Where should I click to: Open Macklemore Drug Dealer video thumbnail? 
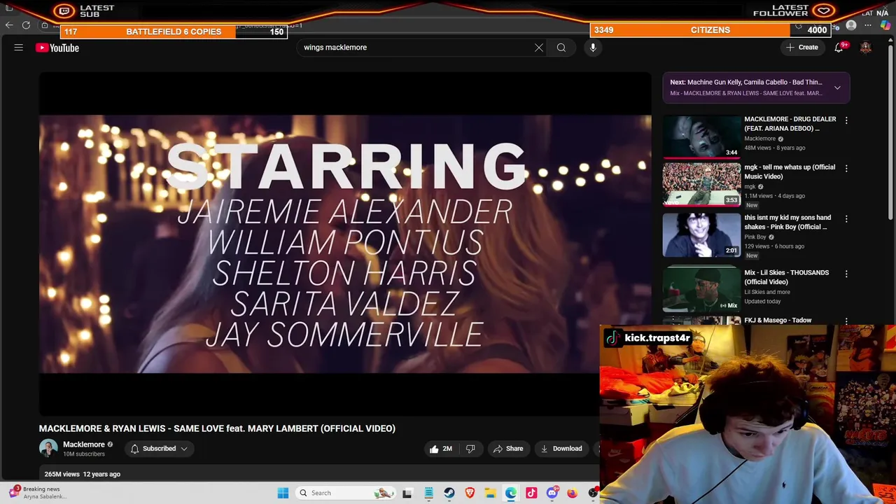click(701, 136)
